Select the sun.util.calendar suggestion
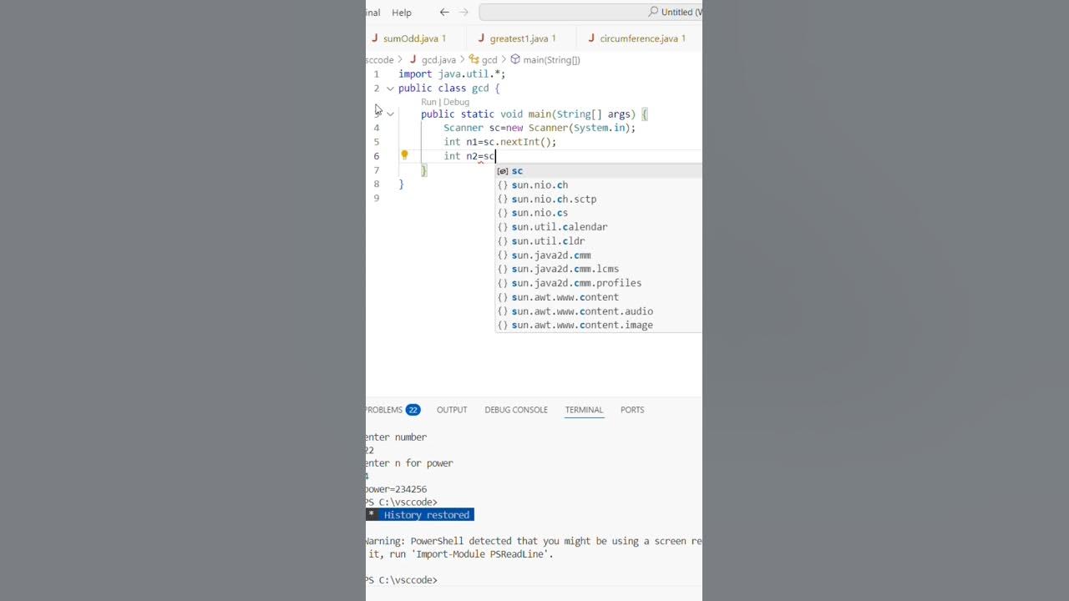This screenshot has width=1069, height=601. point(599,227)
